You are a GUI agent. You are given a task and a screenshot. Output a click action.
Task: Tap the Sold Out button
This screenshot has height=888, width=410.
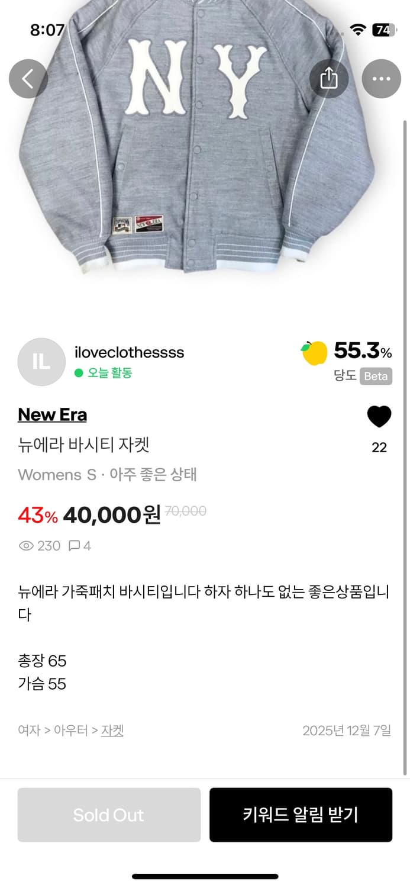(109, 815)
